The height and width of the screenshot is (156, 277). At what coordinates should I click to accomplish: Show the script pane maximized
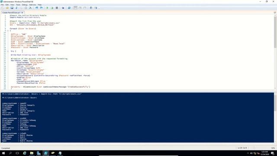pos(85,8)
